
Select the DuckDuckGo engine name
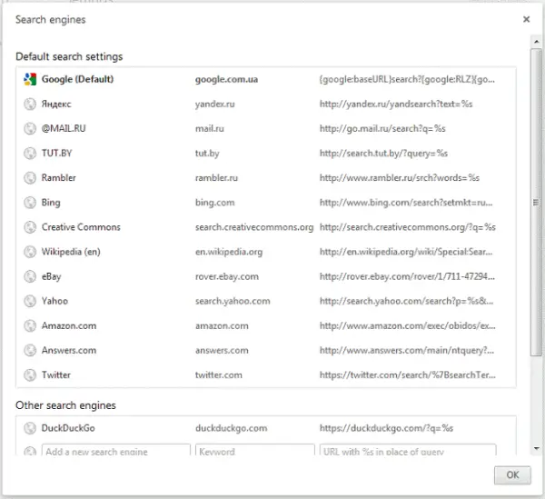[x=68, y=428]
